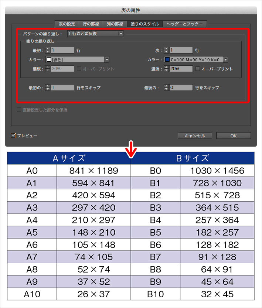Click the right 濃淡 20% tint field
This screenshot has width=262, height=308.
click(x=181, y=69)
